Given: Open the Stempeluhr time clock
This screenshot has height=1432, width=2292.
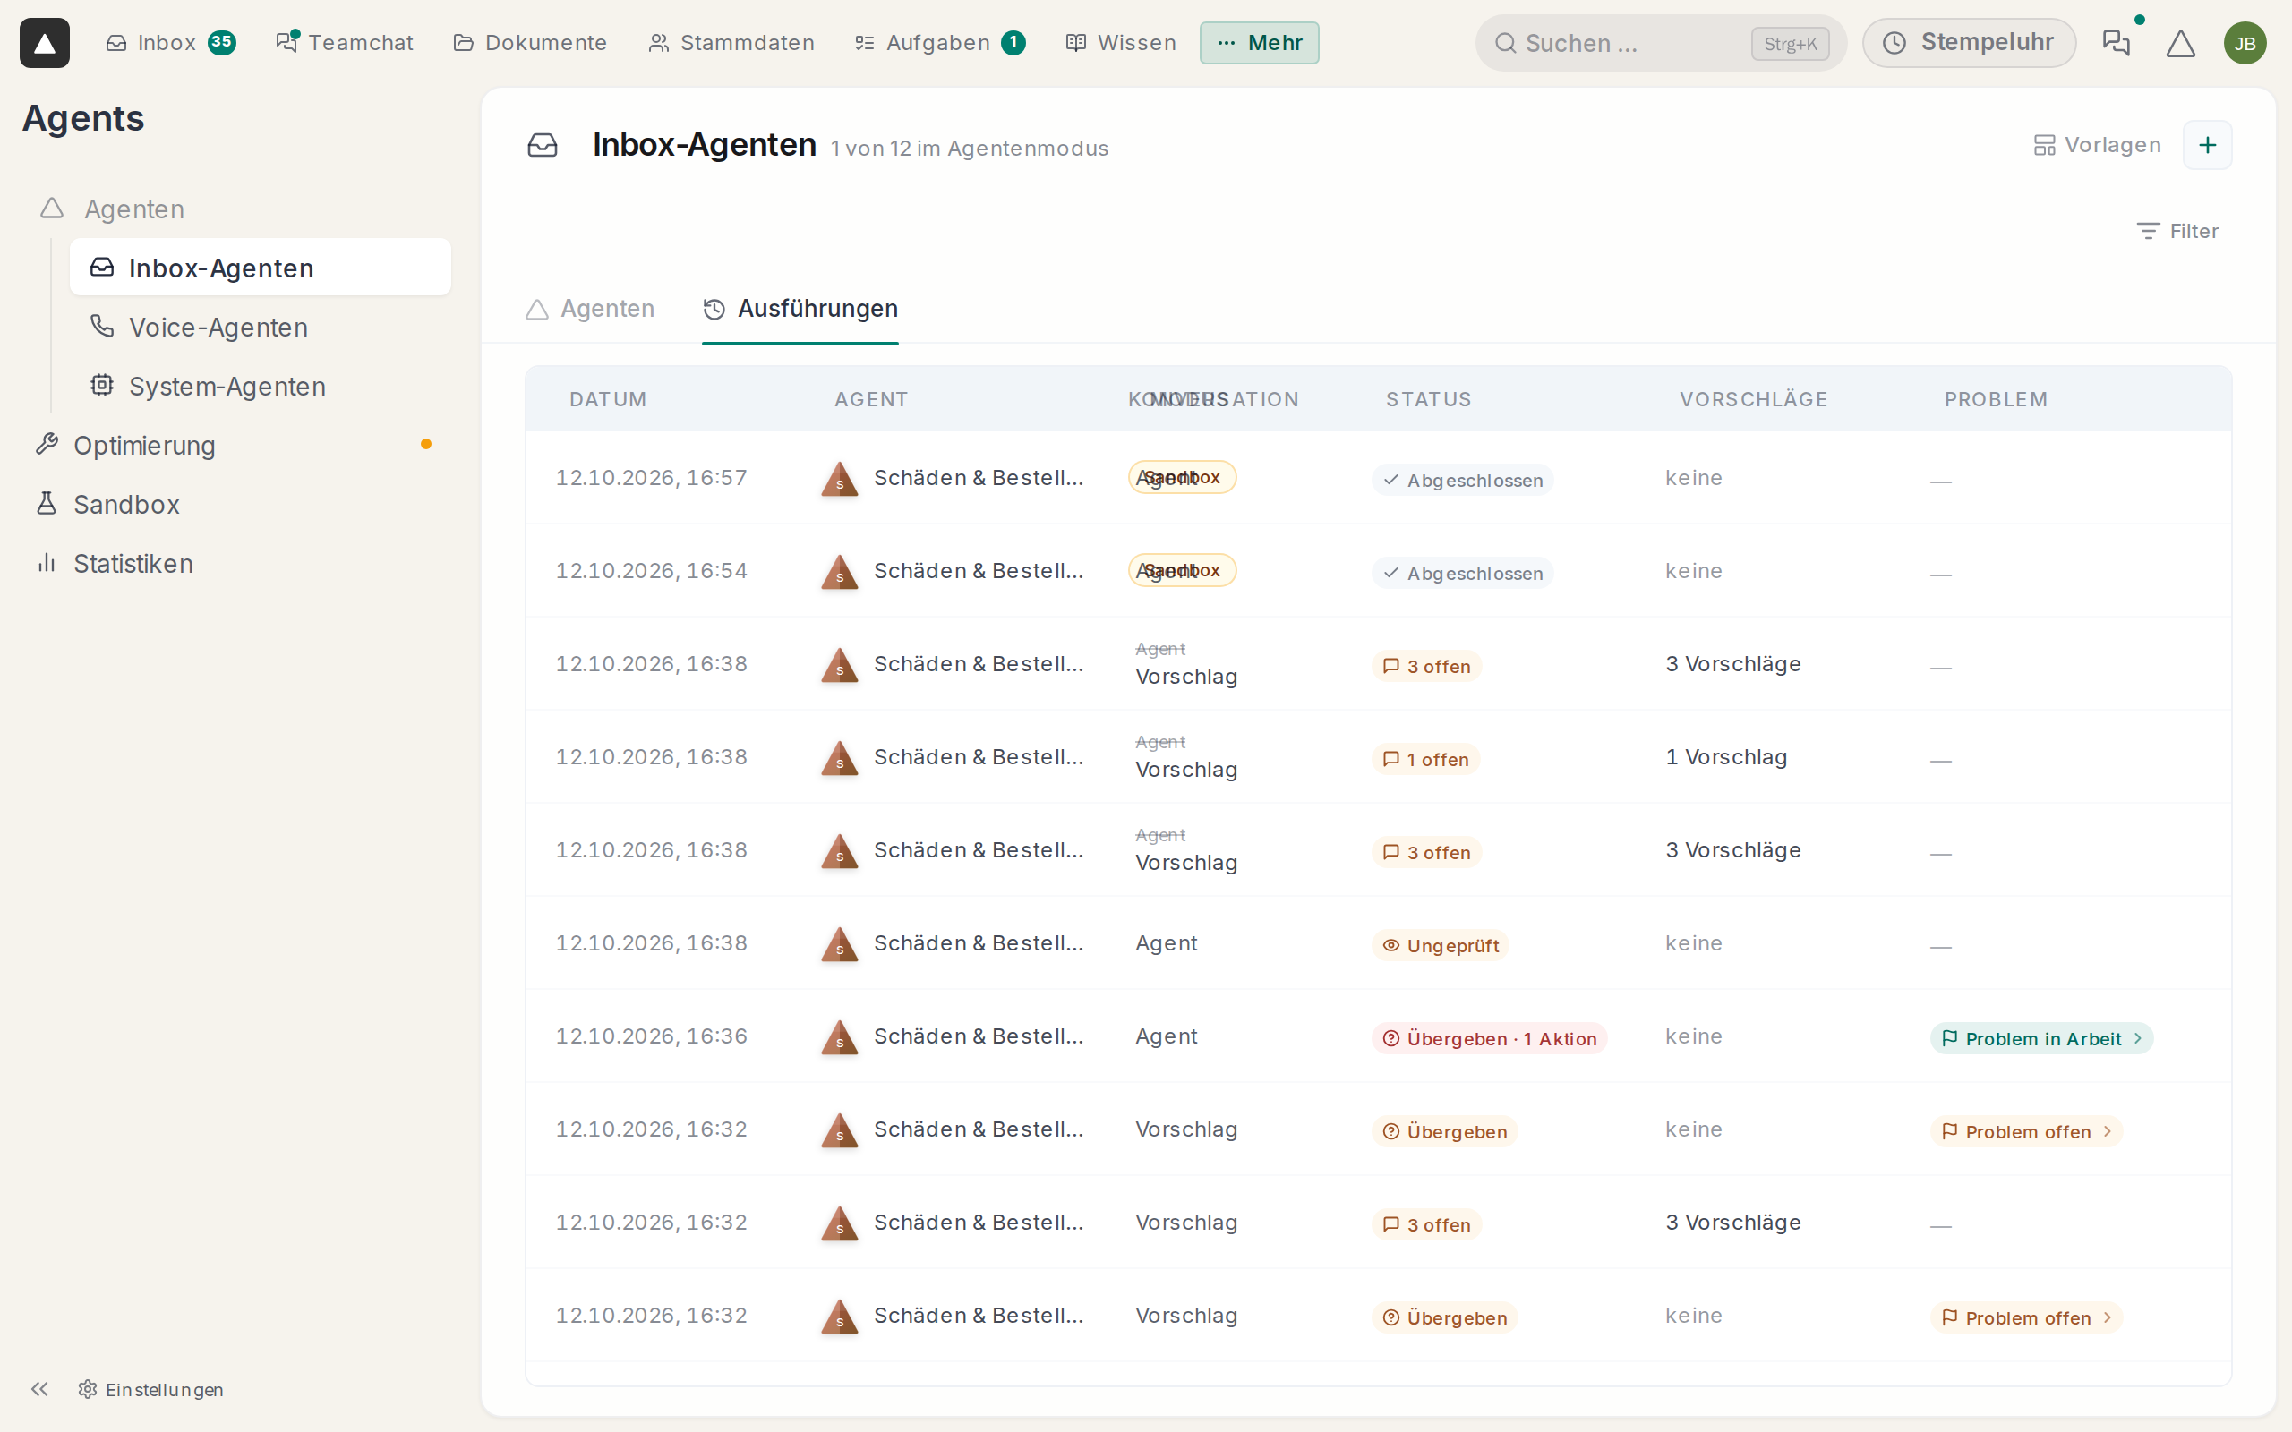Looking at the screenshot, I should coord(1968,43).
